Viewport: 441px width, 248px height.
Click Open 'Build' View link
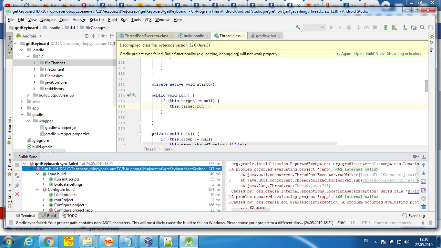(x=369, y=54)
